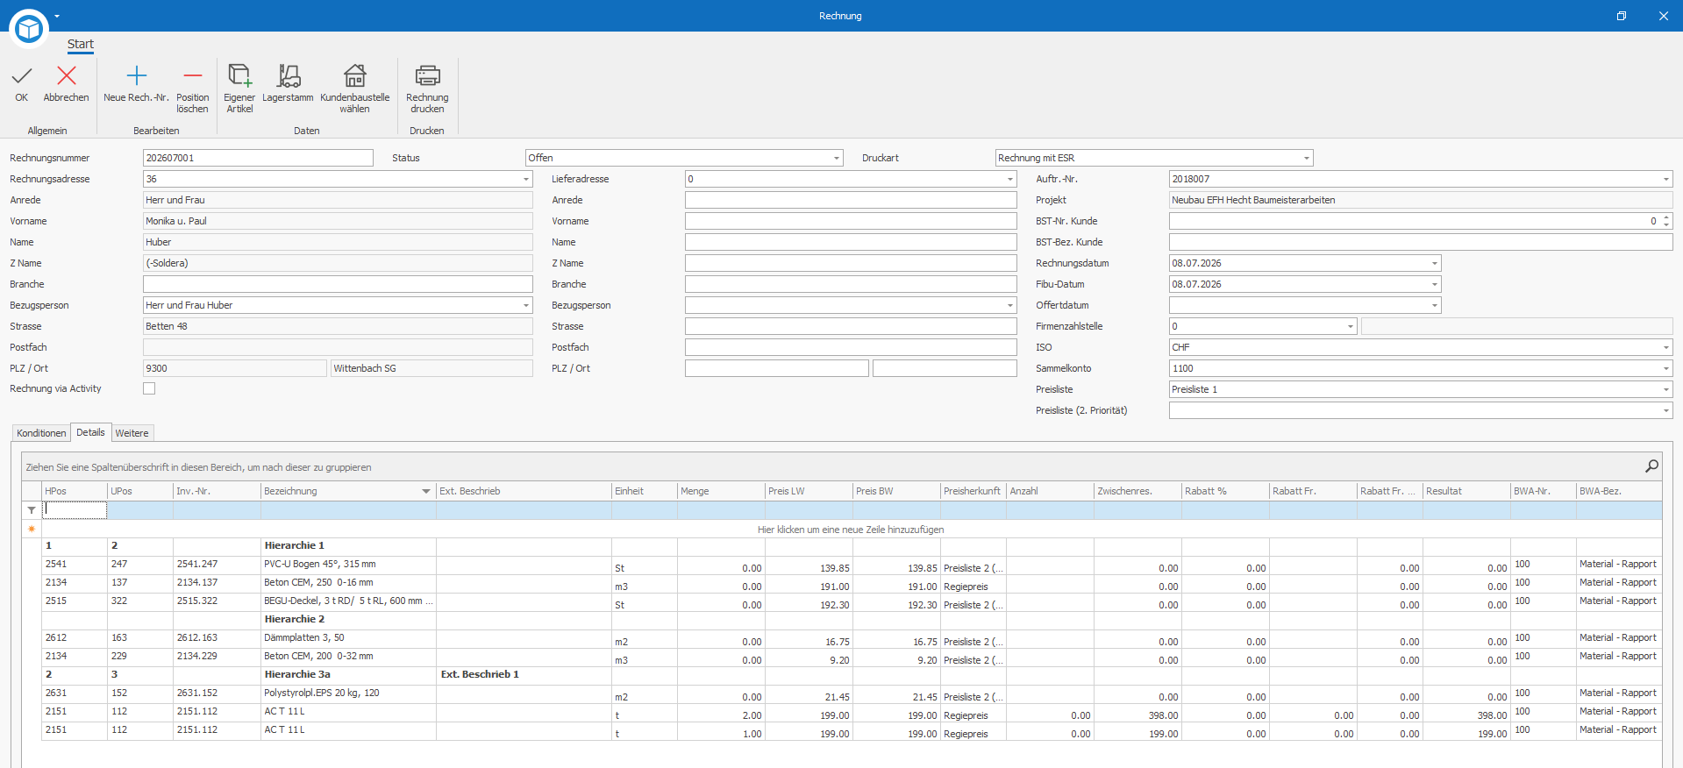Image resolution: width=1683 pixels, height=768 pixels.
Task: Select the 'Beton CEM, 250 0-16 mm' cell
Action: (348, 583)
